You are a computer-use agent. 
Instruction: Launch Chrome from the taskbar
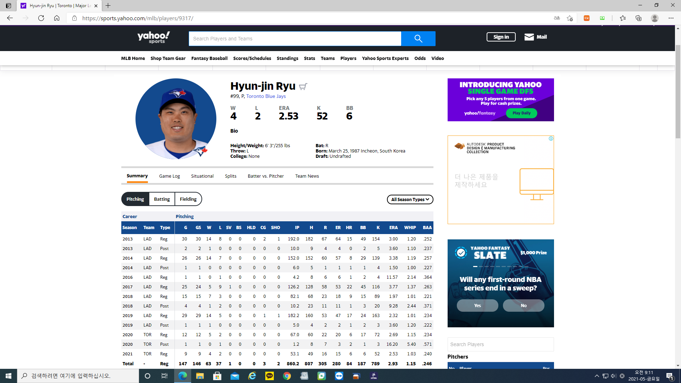[x=287, y=376]
